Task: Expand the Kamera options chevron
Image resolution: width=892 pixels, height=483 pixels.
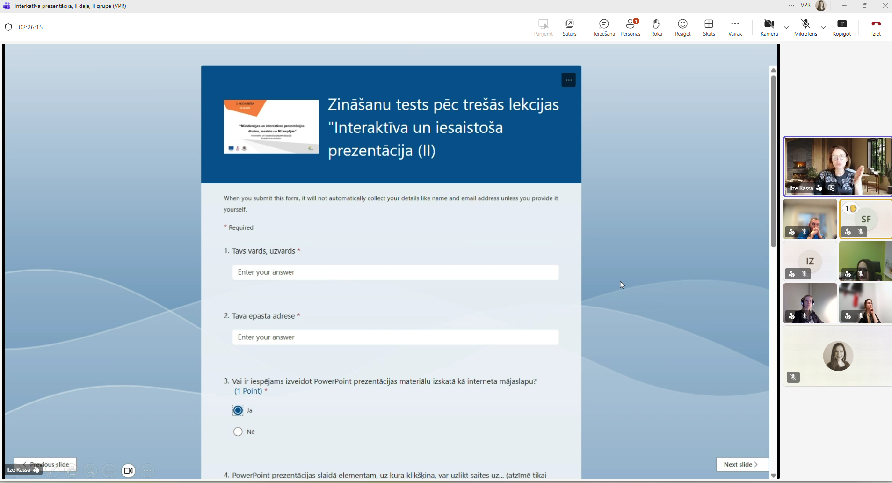Action: pyautogui.click(x=786, y=27)
